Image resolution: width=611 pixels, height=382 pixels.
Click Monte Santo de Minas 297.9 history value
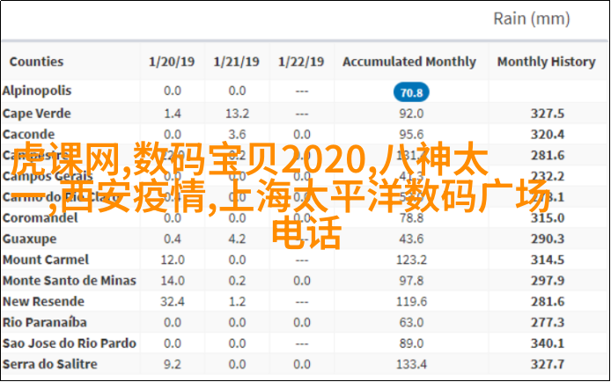548,281
